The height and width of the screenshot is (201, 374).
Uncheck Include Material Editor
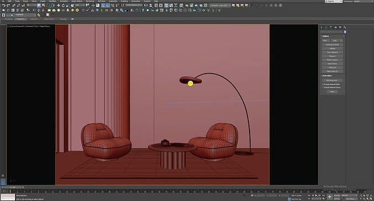(x=323, y=84)
